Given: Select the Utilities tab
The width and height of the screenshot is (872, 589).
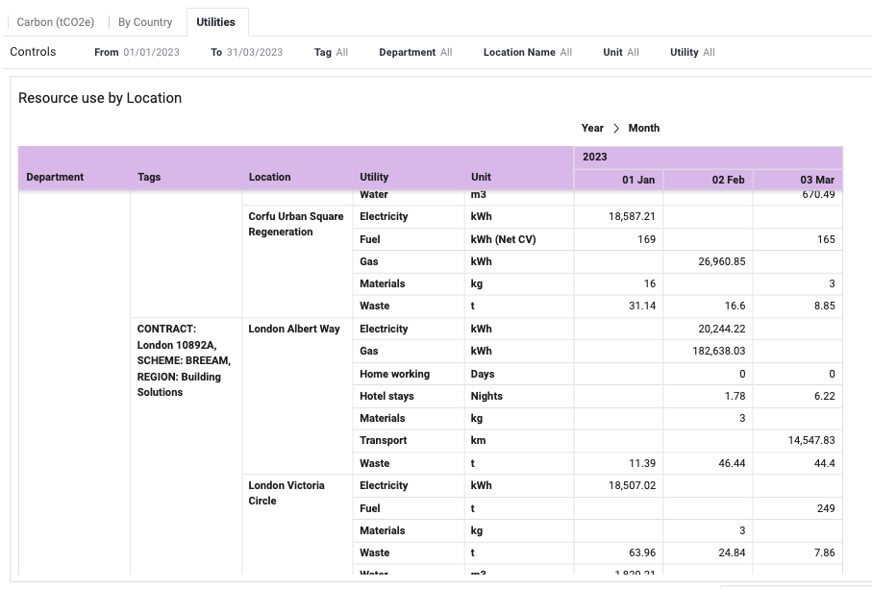Looking at the screenshot, I should click(x=215, y=22).
